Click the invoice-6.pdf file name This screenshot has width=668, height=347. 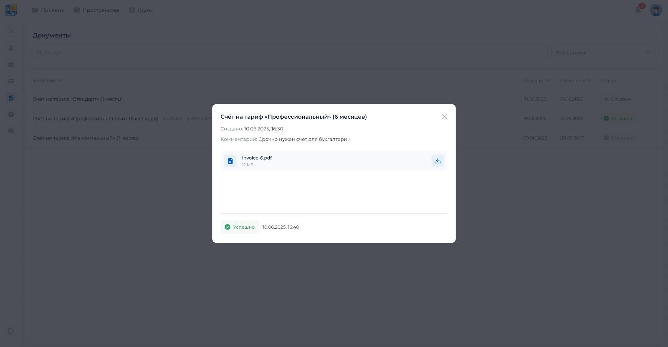click(257, 158)
